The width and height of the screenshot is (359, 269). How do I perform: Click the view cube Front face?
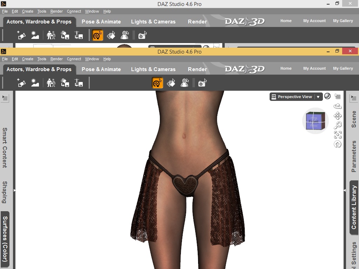coord(313,122)
